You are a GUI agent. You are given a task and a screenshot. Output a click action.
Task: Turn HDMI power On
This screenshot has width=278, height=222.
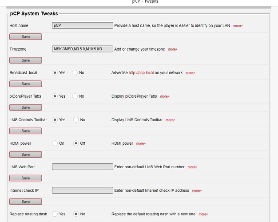(55, 143)
